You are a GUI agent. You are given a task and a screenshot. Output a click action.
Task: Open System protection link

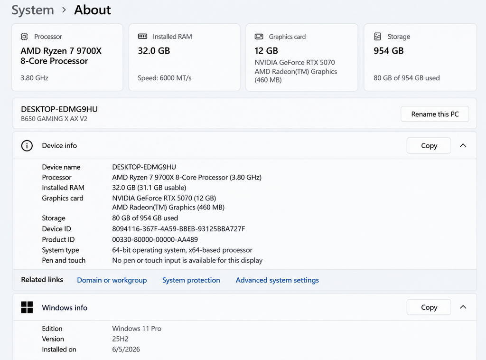(x=191, y=280)
